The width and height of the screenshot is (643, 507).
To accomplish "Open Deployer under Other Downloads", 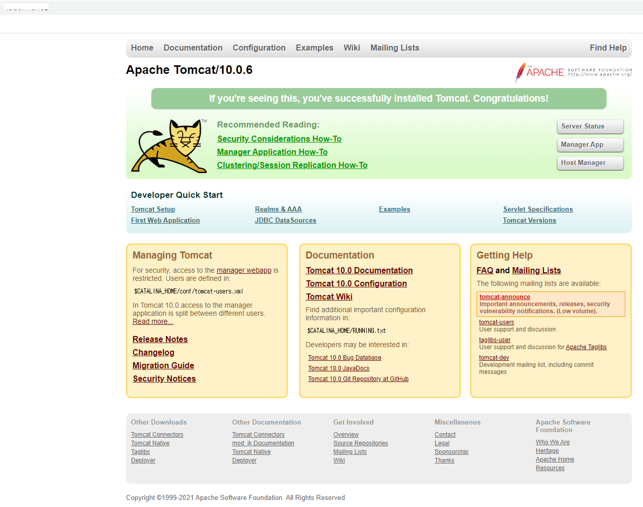I will pyautogui.click(x=143, y=460).
